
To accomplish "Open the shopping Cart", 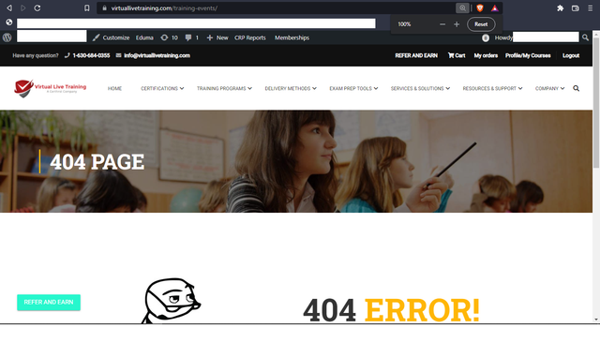I will (457, 55).
